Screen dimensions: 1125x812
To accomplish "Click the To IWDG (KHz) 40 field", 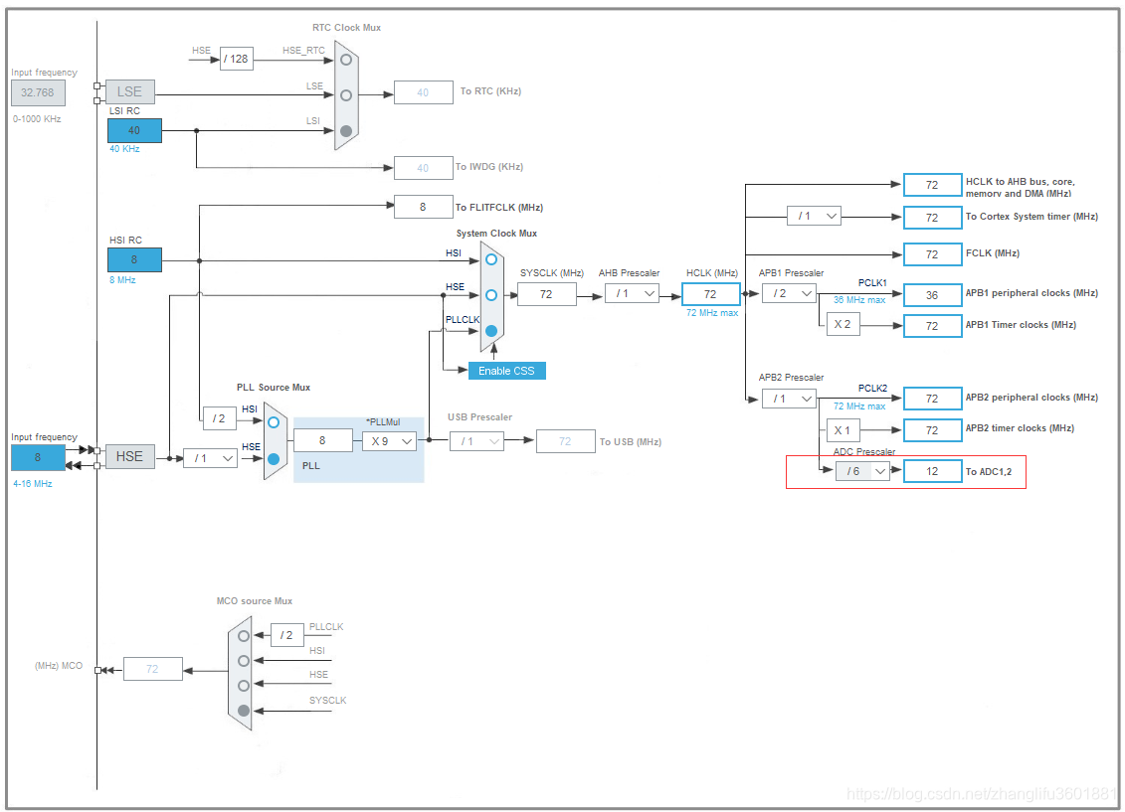I will (x=424, y=168).
